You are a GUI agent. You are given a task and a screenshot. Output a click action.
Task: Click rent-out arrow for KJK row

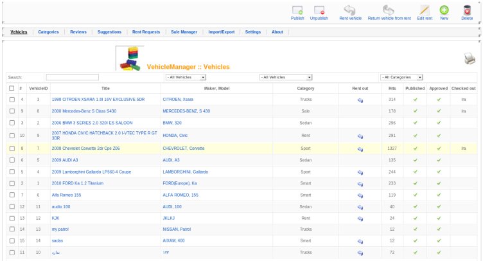360,219
